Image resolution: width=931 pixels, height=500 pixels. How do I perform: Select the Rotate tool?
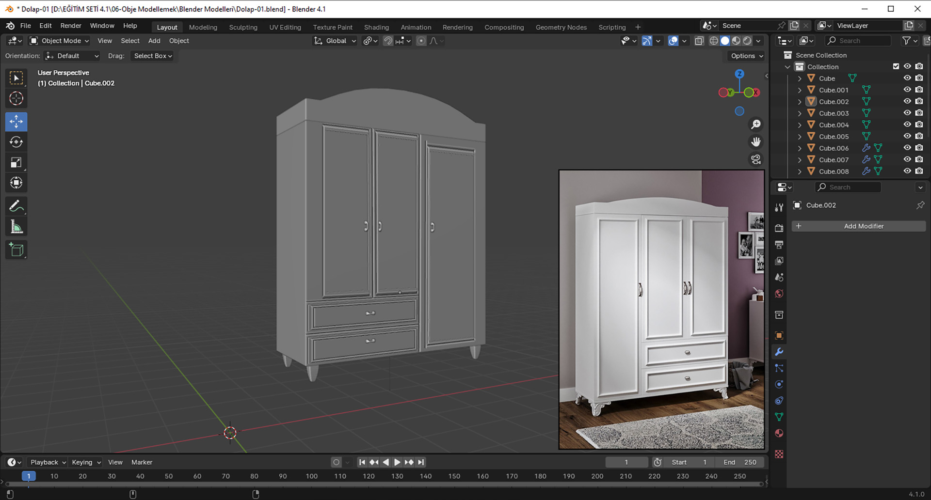pos(16,142)
